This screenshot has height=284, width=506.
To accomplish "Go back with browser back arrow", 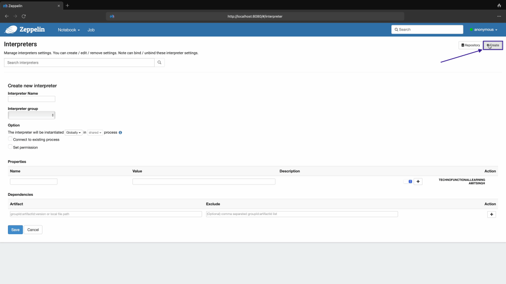I will click(x=6, y=16).
